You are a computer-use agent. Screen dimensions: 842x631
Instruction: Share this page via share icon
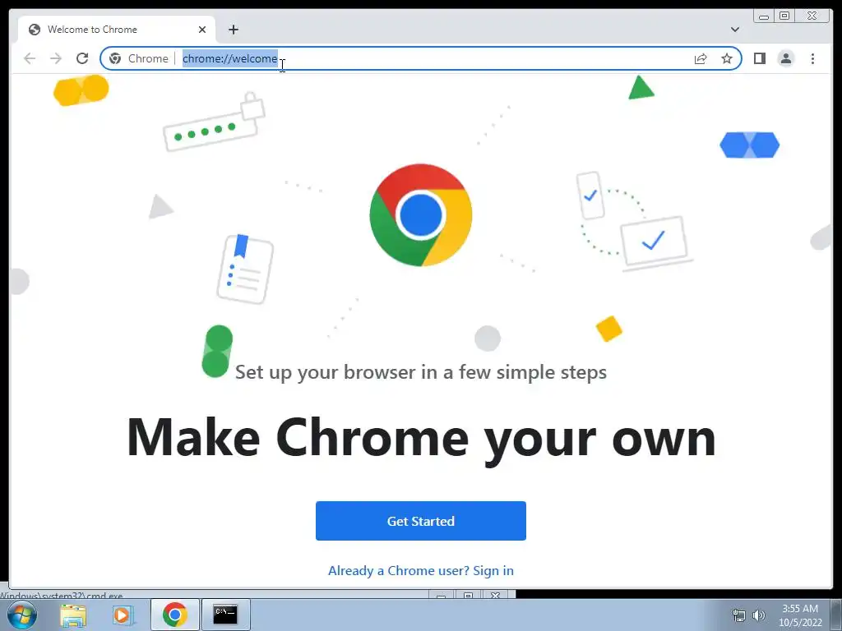tap(701, 58)
